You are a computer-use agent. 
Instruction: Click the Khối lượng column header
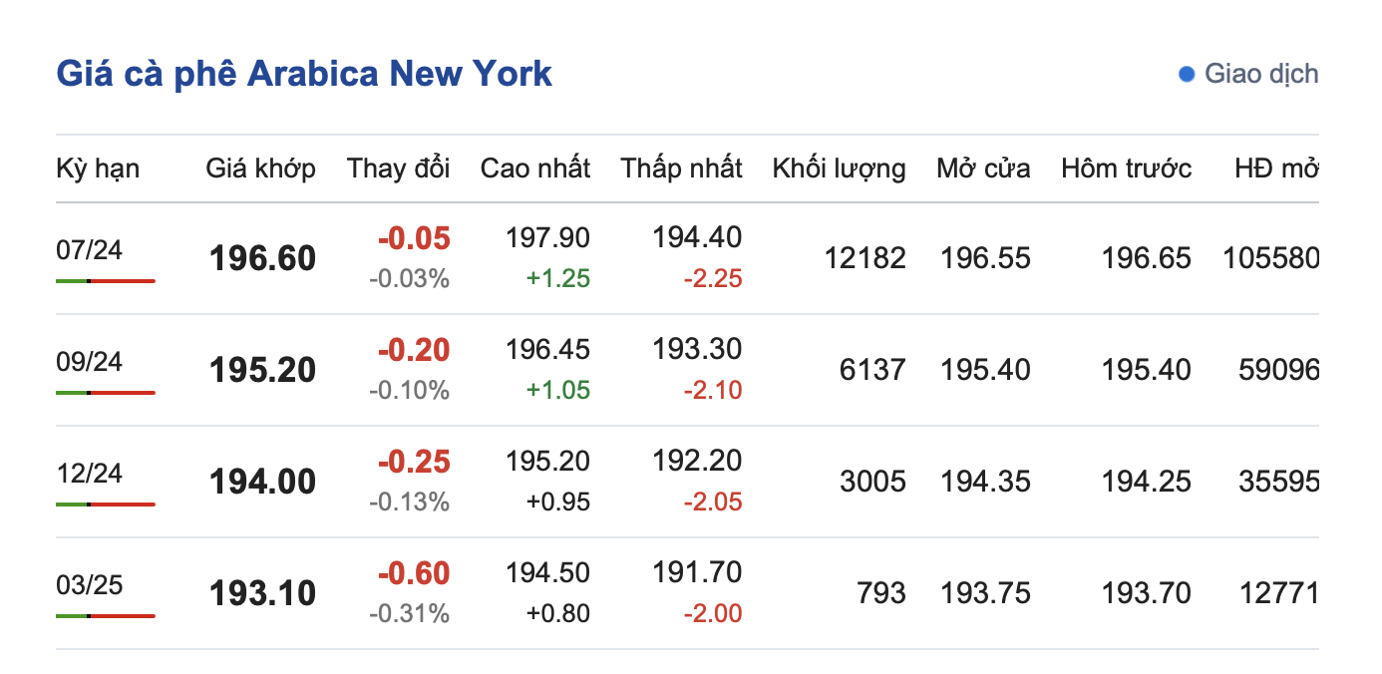click(x=839, y=168)
